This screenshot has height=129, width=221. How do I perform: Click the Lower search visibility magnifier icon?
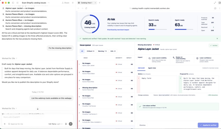[x=149, y=58]
